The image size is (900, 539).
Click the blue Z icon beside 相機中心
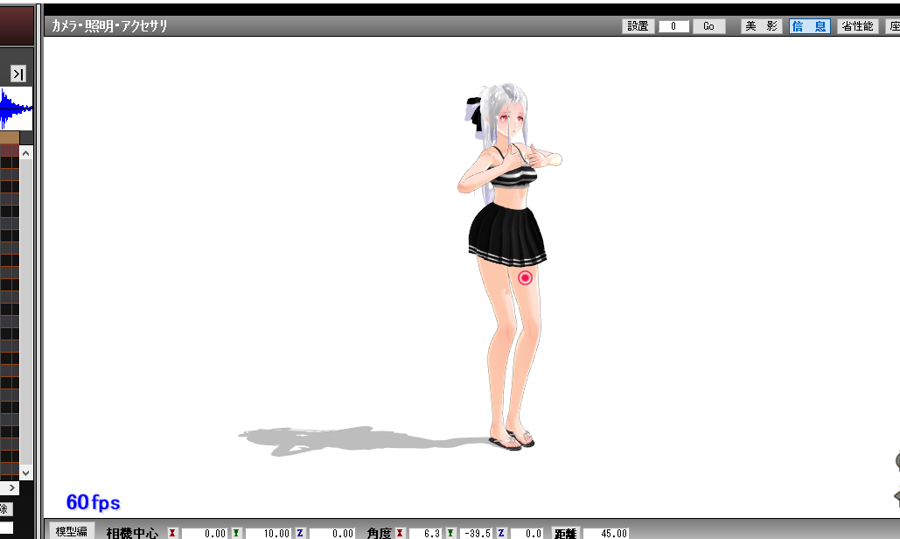pos(299,533)
